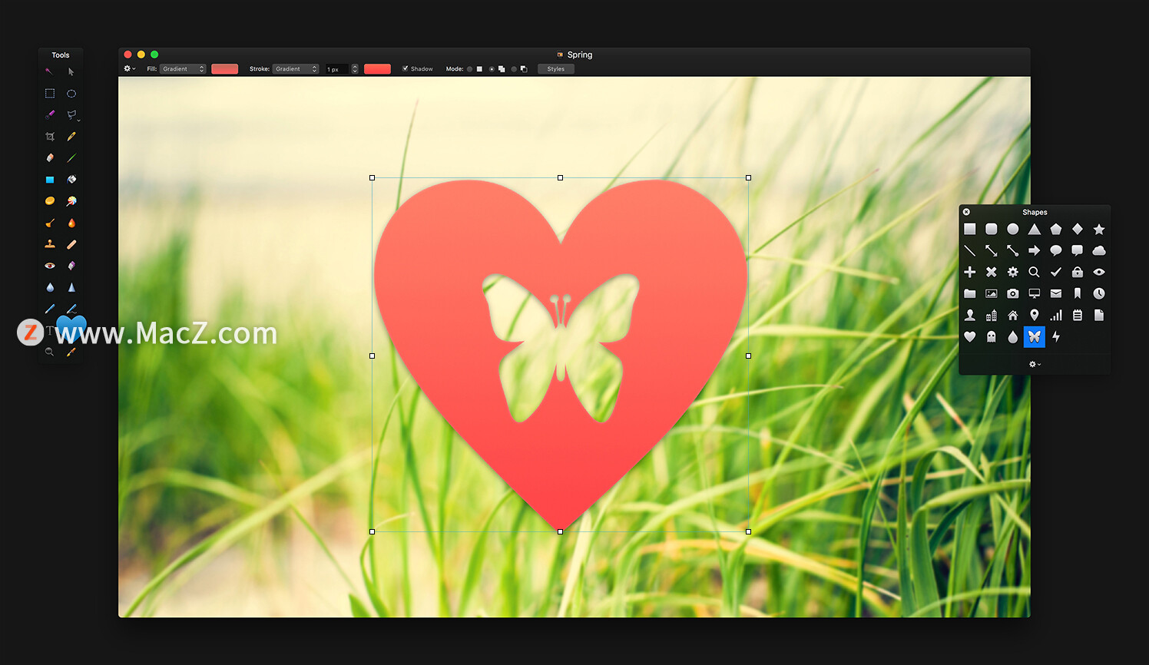This screenshot has height=665, width=1149.
Task: Click the Spring document title
Action: 580,55
